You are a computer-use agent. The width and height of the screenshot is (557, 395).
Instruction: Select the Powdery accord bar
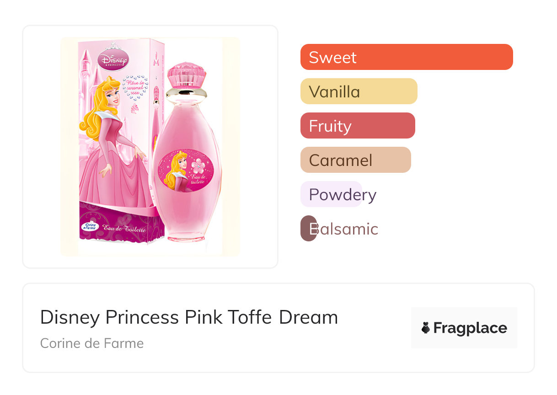click(x=331, y=194)
